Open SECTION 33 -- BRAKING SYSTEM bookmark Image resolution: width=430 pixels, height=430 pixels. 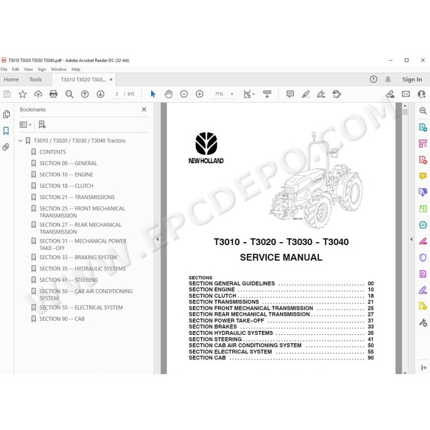(78, 257)
